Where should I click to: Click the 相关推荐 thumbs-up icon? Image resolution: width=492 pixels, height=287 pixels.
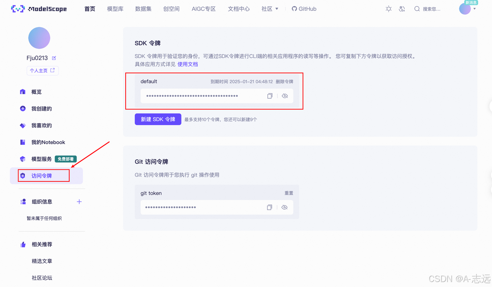click(23, 244)
